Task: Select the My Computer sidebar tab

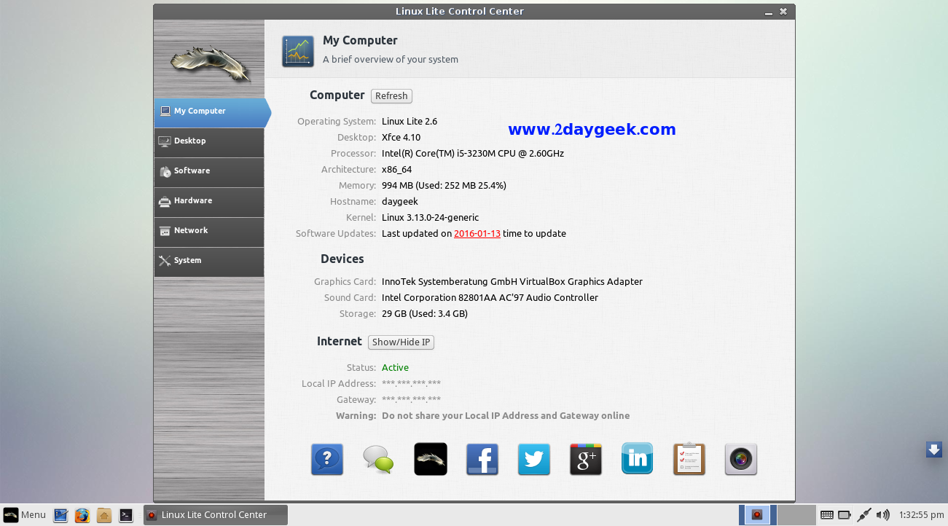Action: pos(209,111)
